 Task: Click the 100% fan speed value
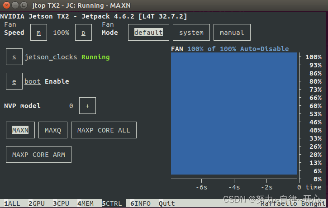coord(61,33)
